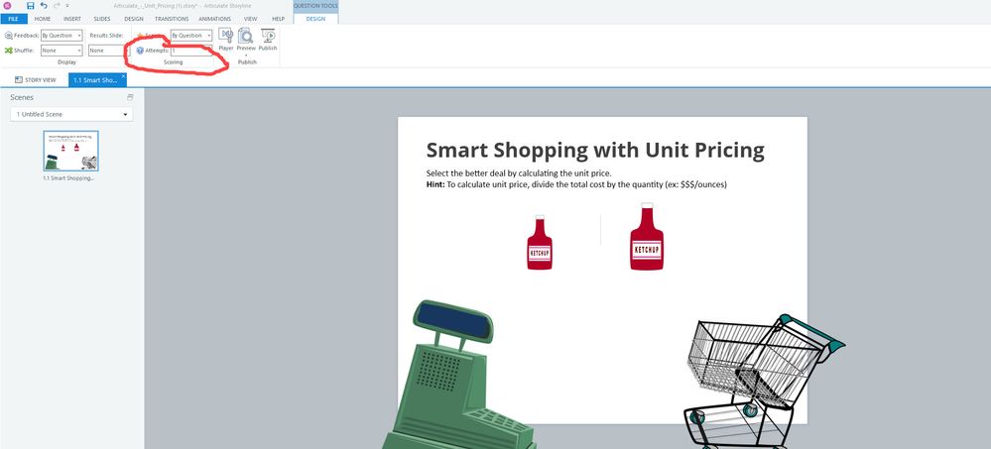The width and height of the screenshot is (991, 449).
Task: Click the Hint text line on slide
Action: click(x=576, y=184)
